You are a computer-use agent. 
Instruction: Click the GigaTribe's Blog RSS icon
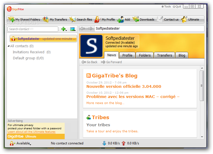coord(89,75)
